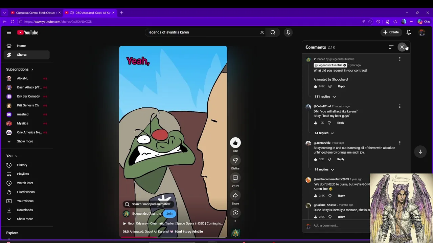
Task: Open Copilot Chat in browser toolbar
Action: coord(424,22)
